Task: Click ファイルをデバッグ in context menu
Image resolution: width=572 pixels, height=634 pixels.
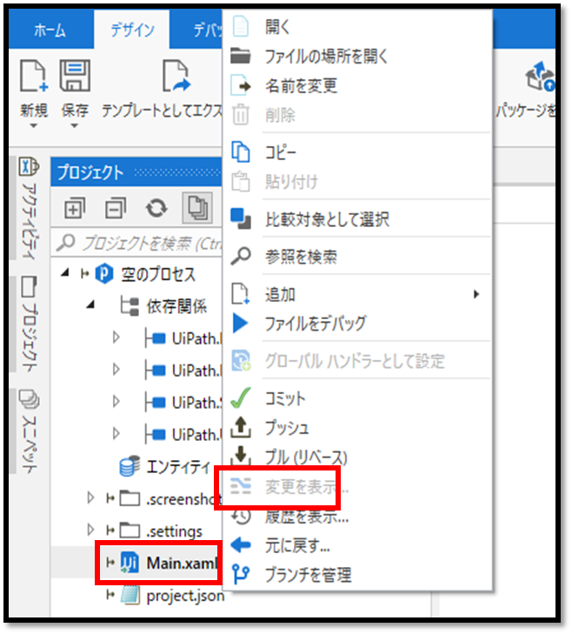Action: [316, 324]
